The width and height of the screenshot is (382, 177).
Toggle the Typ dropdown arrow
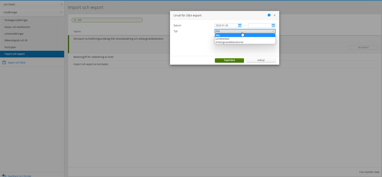(x=273, y=31)
